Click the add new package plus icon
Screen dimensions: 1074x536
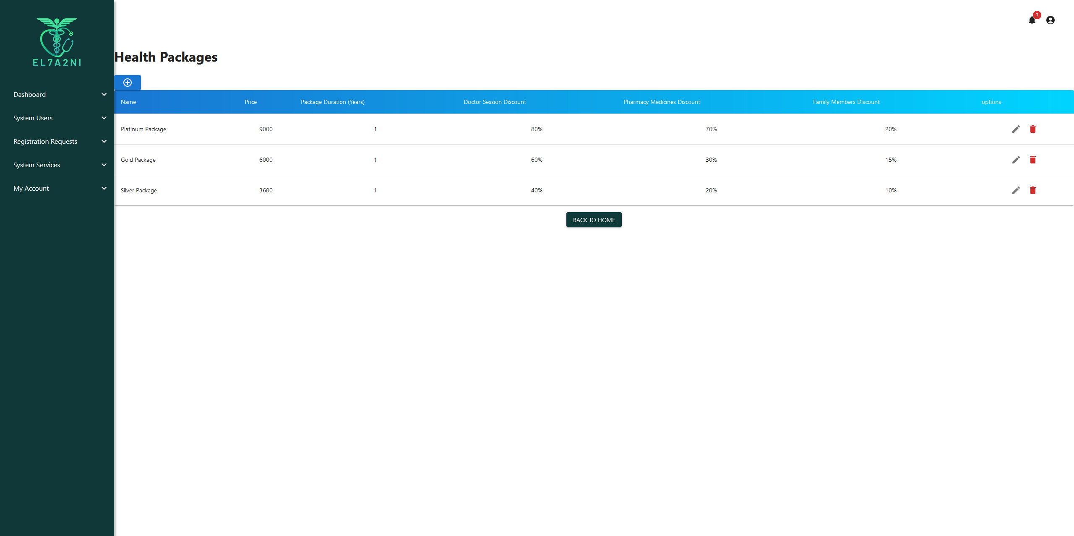tap(128, 83)
